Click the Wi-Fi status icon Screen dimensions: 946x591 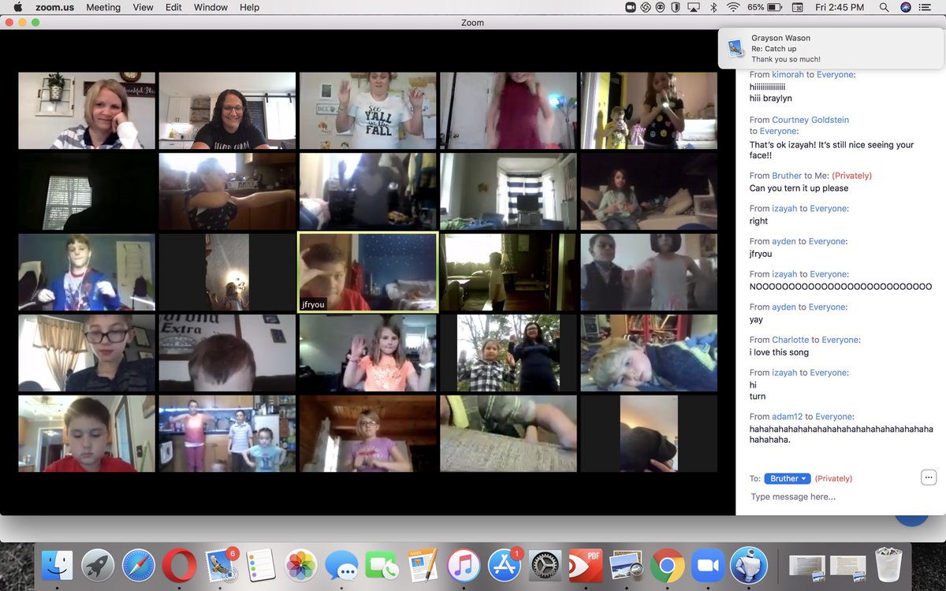[733, 7]
